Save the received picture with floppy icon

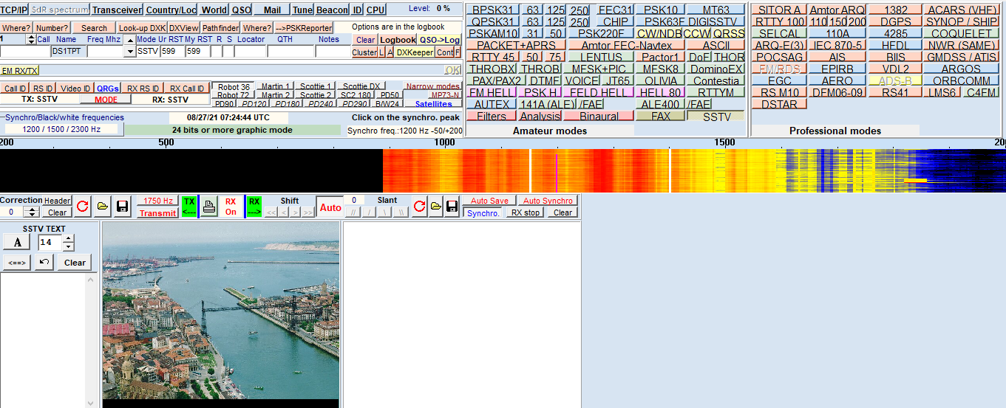click(452, 207)
